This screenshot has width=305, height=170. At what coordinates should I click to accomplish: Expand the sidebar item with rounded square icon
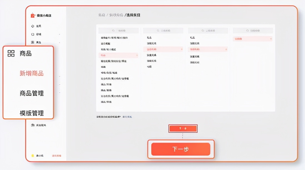tap(59, 34)
